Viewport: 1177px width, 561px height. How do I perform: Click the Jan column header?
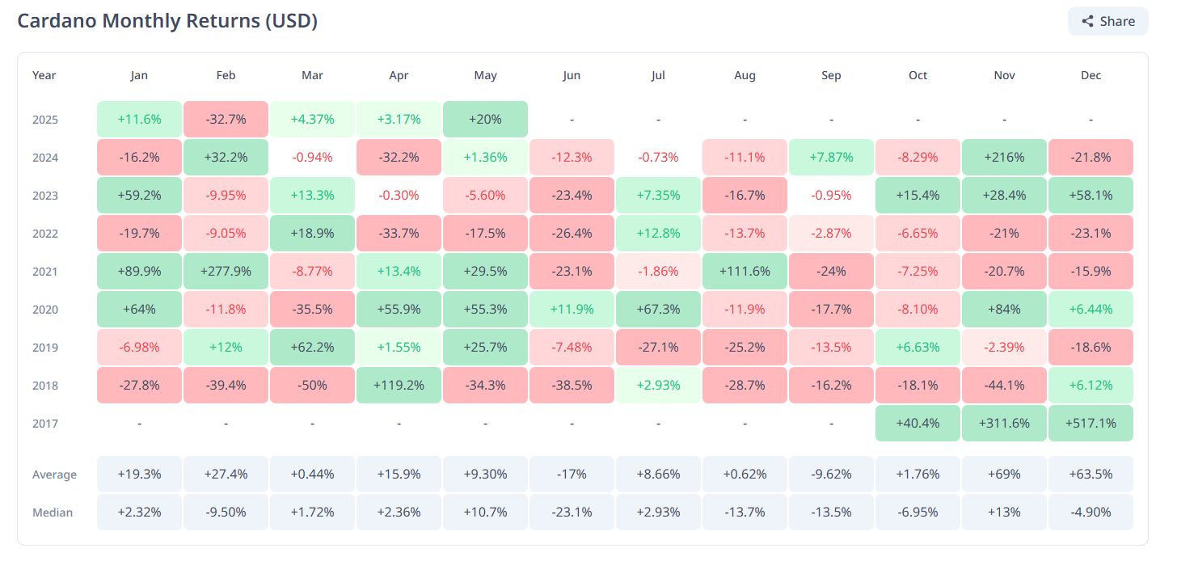pyautogui.click(x=139, y=75)
